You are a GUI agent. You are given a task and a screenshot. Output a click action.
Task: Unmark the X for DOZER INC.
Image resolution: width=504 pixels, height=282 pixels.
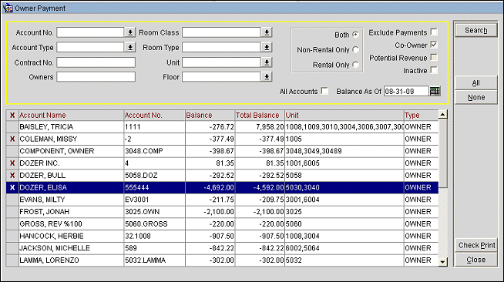[12, 163]
